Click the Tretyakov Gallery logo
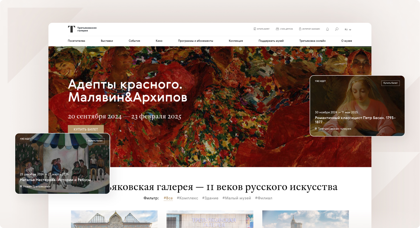420x228 pixels. coord(82,29)
